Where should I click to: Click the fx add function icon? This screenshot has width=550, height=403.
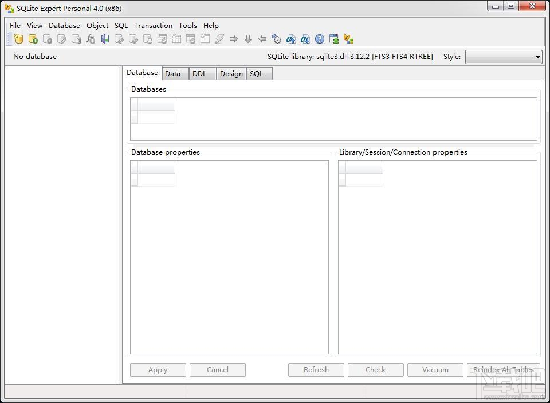[91, 39]
